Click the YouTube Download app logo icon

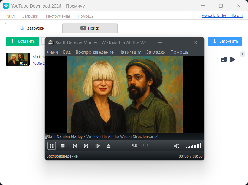[6, 6]
